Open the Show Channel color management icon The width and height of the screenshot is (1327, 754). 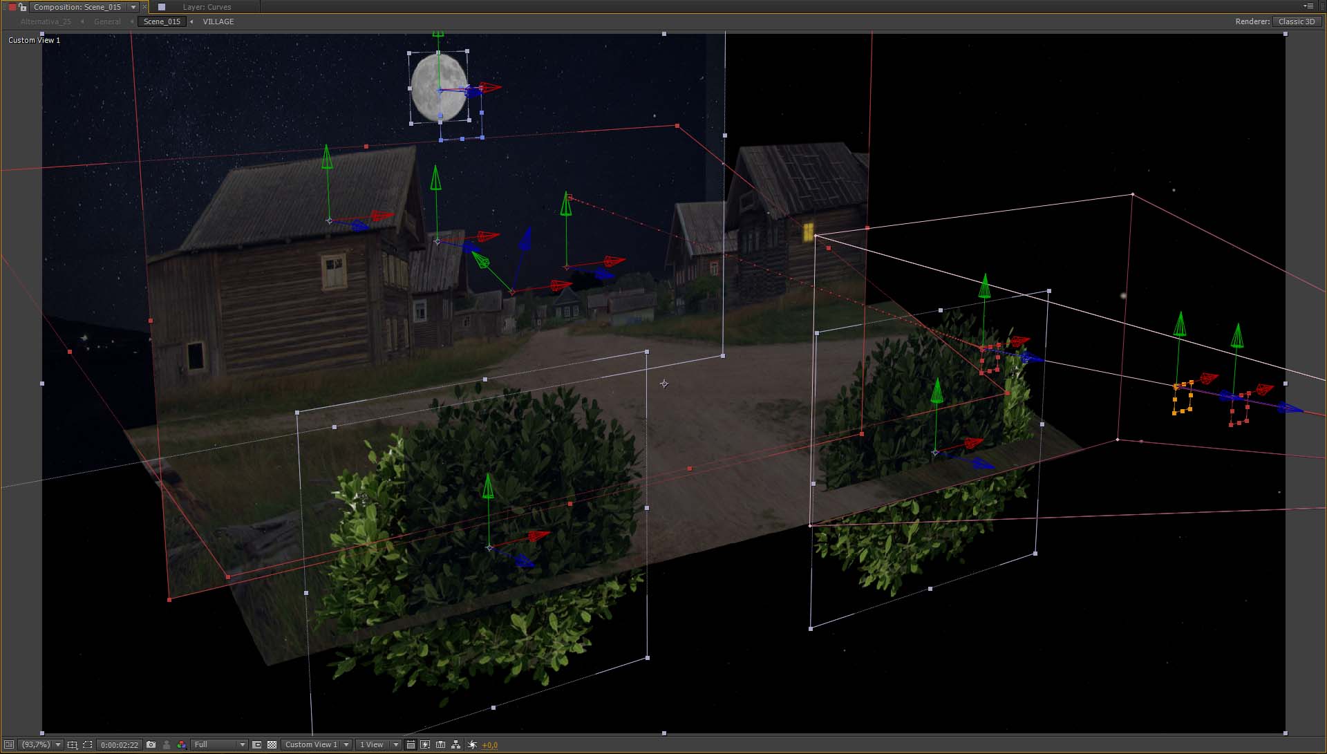(x=181, y=744)
